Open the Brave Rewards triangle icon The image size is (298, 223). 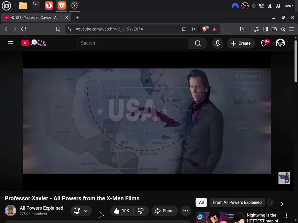click(214, 29)
